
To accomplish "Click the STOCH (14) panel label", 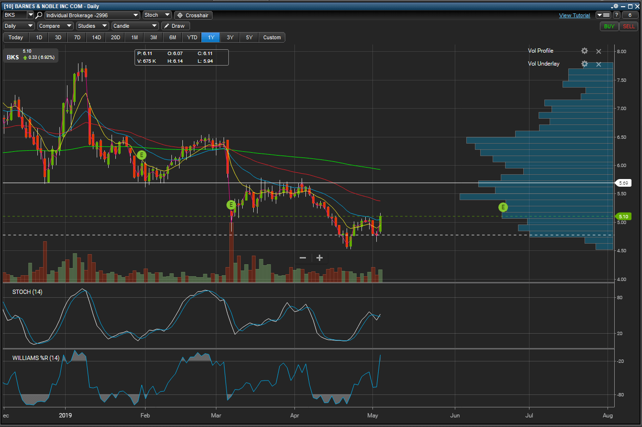I will [27, 292].
